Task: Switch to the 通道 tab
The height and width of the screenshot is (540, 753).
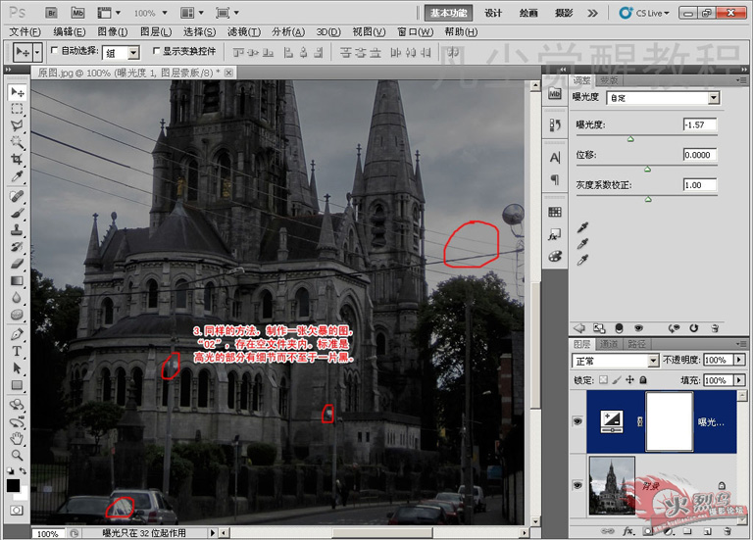Action: 609,344
